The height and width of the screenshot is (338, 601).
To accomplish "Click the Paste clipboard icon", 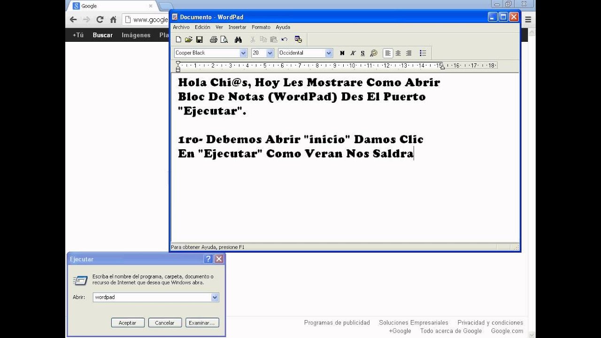I will pos(273,39).
